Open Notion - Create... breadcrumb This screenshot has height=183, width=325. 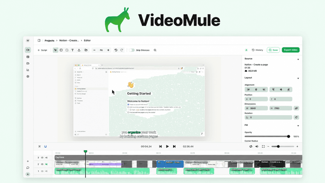click(69, 40)
